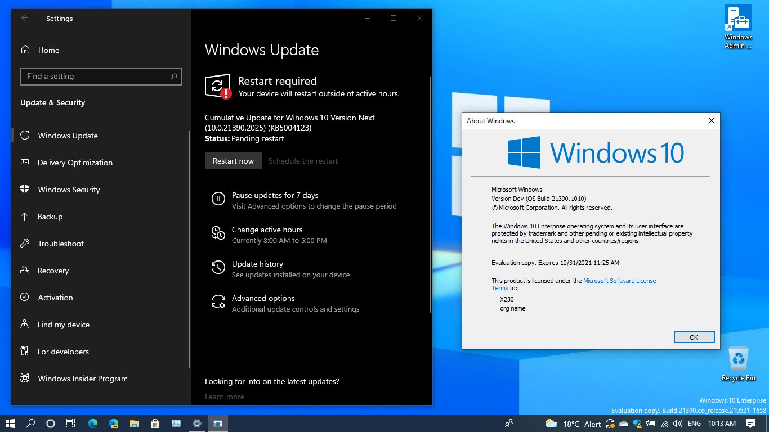Click Schedule the restart link
769x432 pixels.
(x=303, y=161)
